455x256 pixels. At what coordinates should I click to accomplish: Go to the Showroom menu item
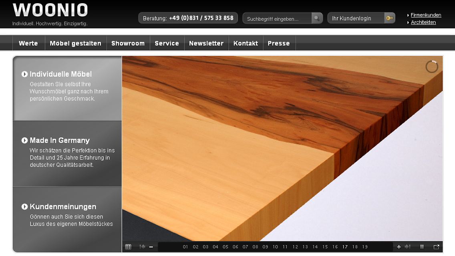point(128,43)
